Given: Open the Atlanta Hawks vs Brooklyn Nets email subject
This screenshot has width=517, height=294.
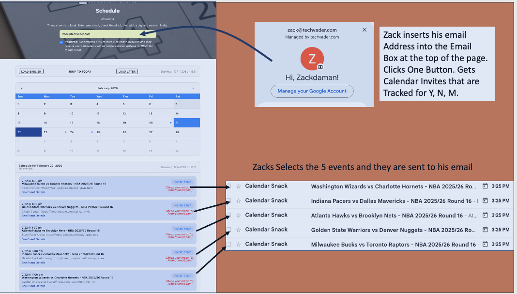Looking at the screenshot, I should coord(387,216).
